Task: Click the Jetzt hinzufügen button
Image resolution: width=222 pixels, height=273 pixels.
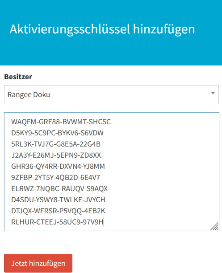Action: [x=38, y=263]
